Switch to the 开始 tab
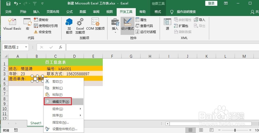The image size is (259, 133). coord(23,12)
